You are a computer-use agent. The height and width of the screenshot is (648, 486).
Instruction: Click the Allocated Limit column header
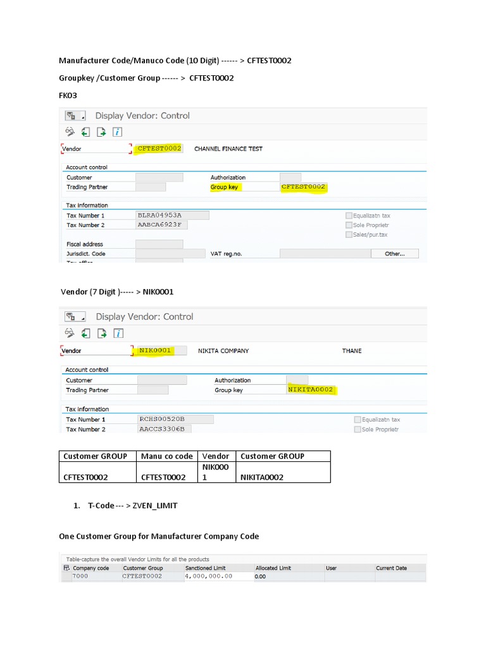[289, 568]
